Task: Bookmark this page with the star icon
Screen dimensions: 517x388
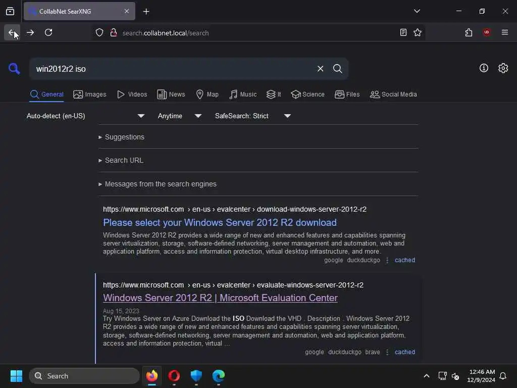Action: click(x=418, y=32)
